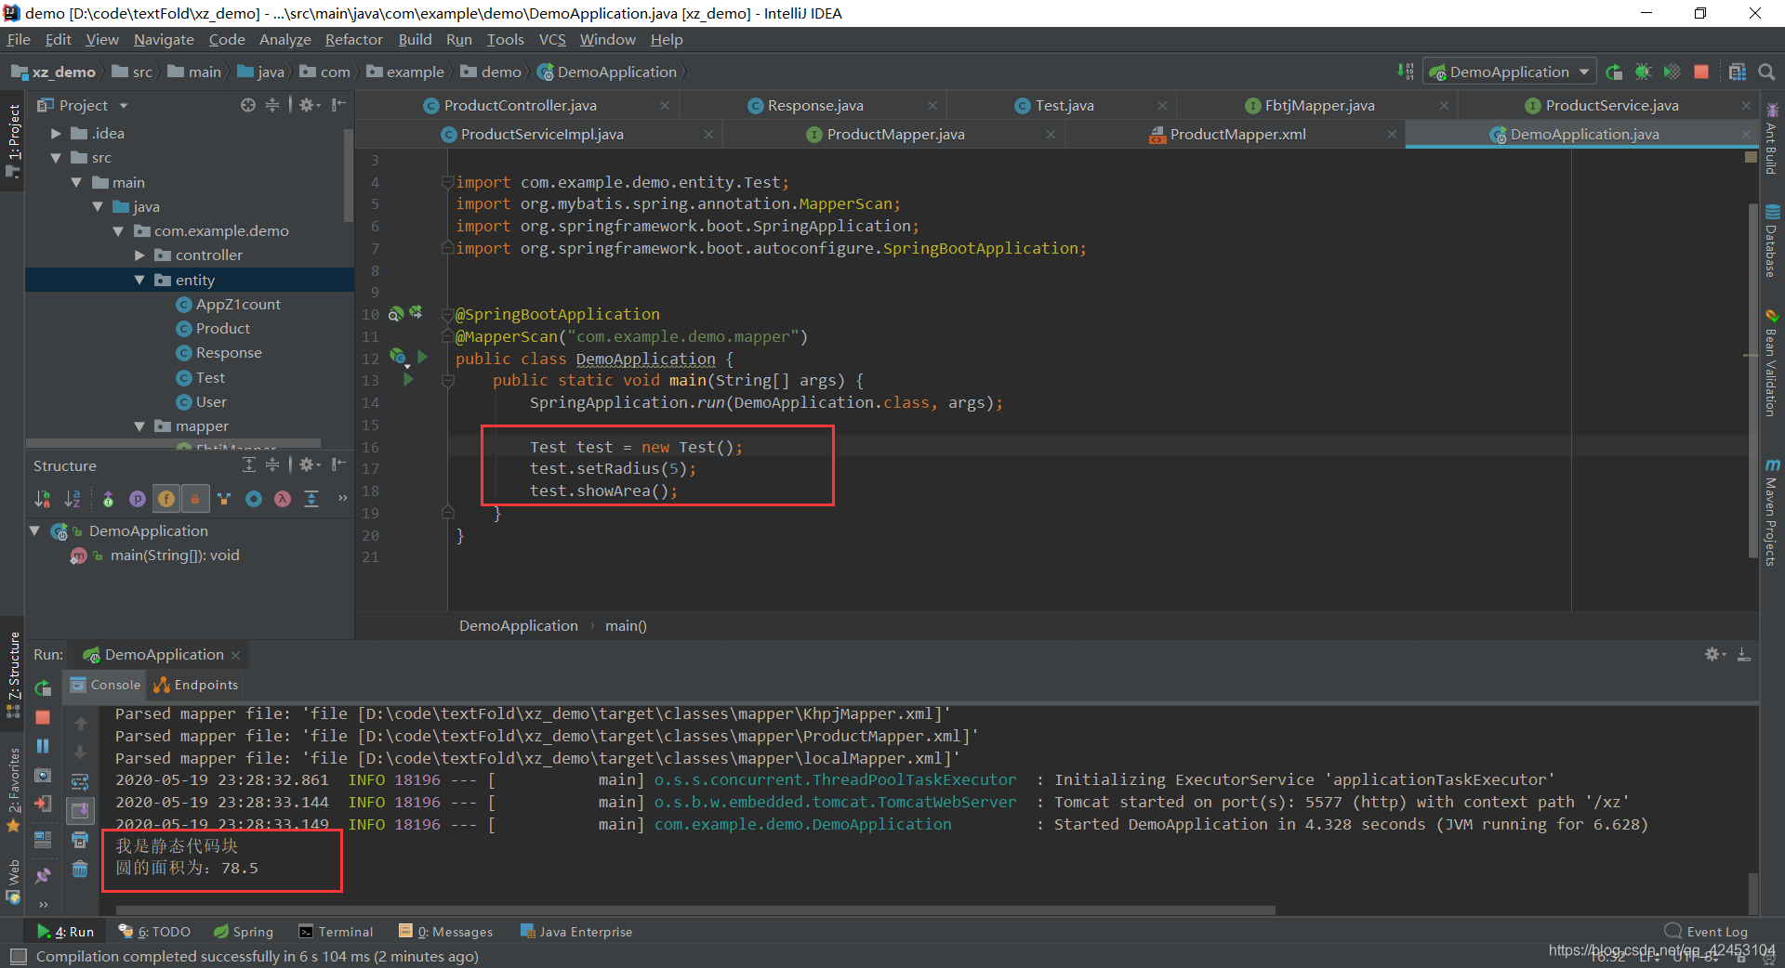This screenshot has width=1785, height=968.
Task: Open the DemoApplication run configuration dropdown
Action: point(1510,72)
